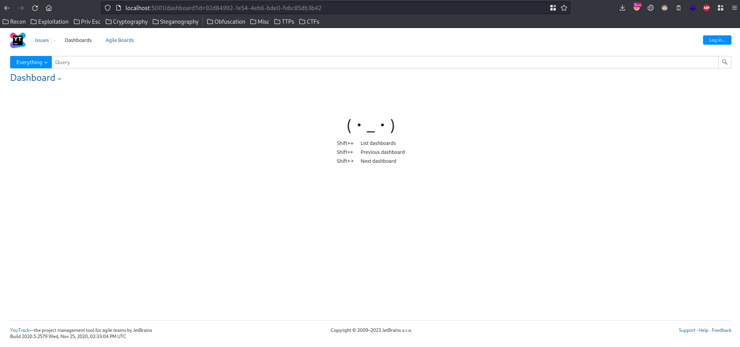Click the Log in button

tap(717, 40)
